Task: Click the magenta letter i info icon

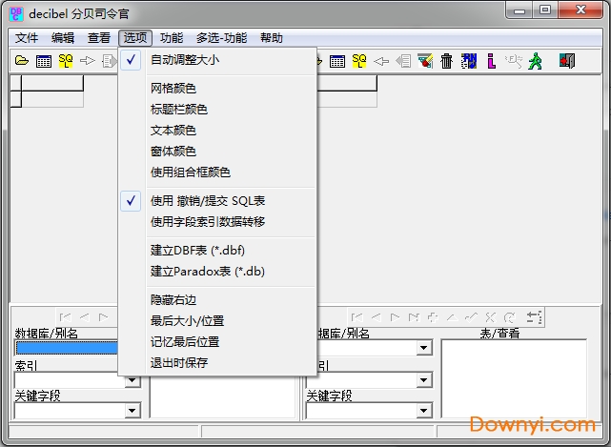Action: (x=491, y=61)
